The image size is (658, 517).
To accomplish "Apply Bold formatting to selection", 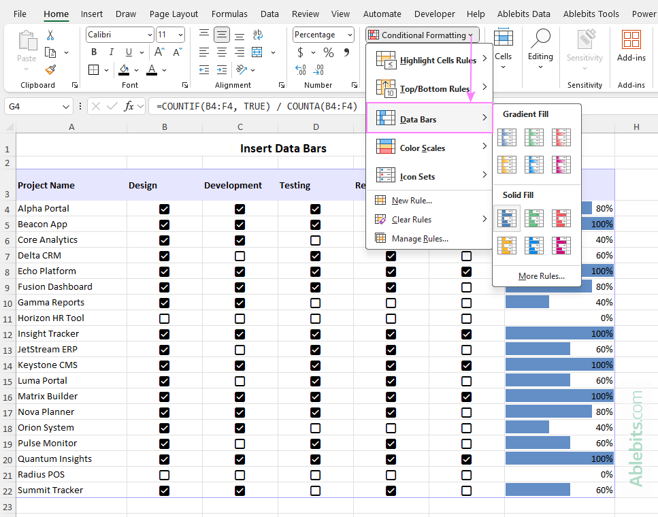I will (x=93, y=52).
